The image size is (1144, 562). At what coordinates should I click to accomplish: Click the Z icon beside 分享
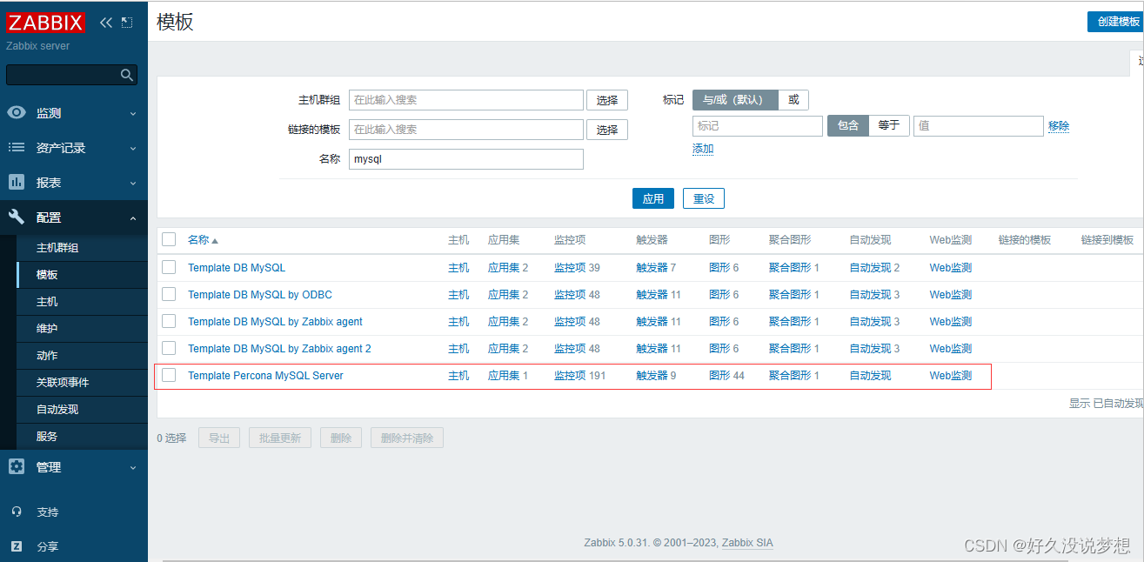click(x=17, y=546)
